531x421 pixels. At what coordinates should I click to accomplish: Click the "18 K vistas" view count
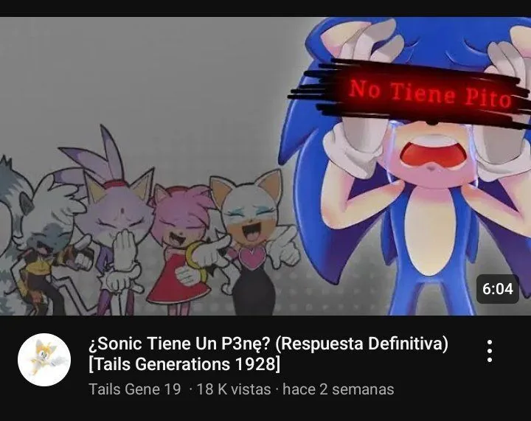click(x=234, y=389)
